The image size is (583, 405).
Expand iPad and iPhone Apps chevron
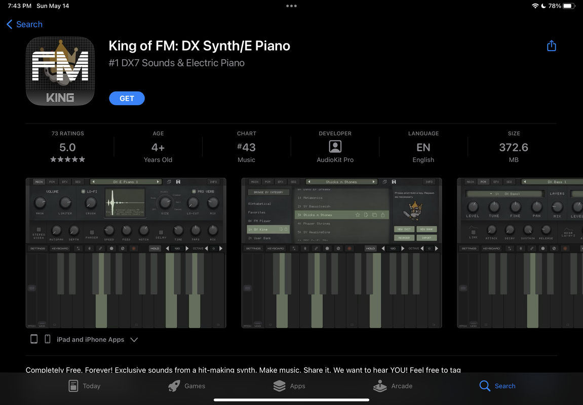134,340
